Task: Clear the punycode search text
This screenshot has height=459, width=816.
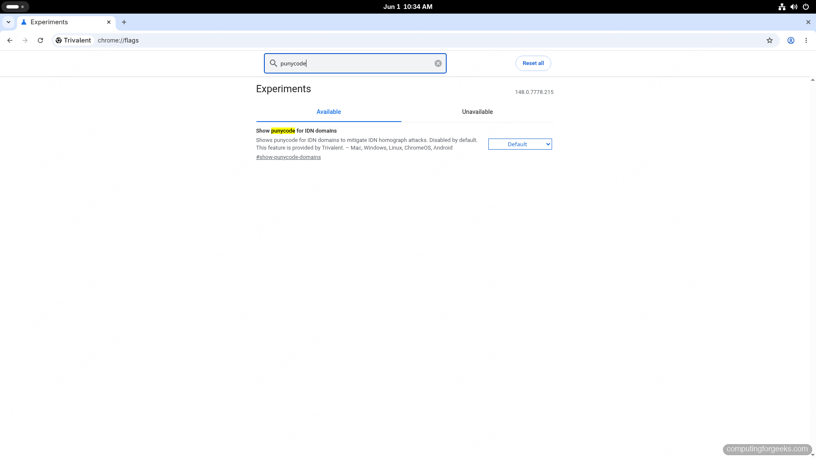Action: 438,63
